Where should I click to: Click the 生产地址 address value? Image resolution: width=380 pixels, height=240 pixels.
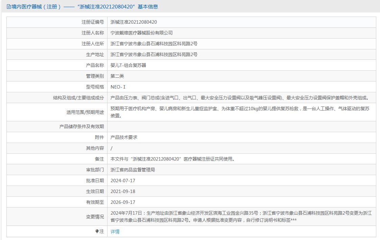[154, 54]
